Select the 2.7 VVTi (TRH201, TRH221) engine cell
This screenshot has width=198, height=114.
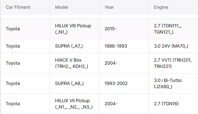coord(173,63)
